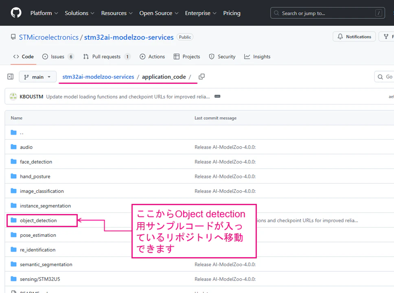Viewport: 394px width, 293px height.
Task: Open face_detection row's release commit message
Action: [225, 162]
